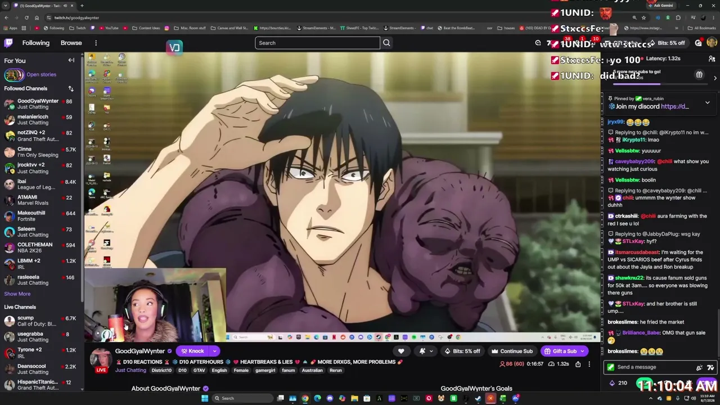Screen dimensions: 720x405
Task: Open ibai channel in sidebar
Action: (40, 184)
